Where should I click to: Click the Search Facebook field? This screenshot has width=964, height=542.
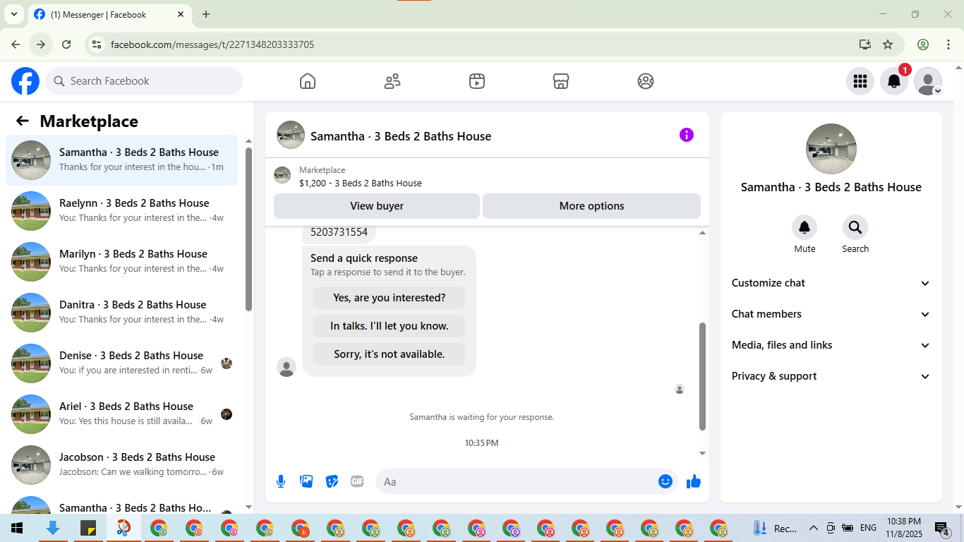click(x=144, y=81)
